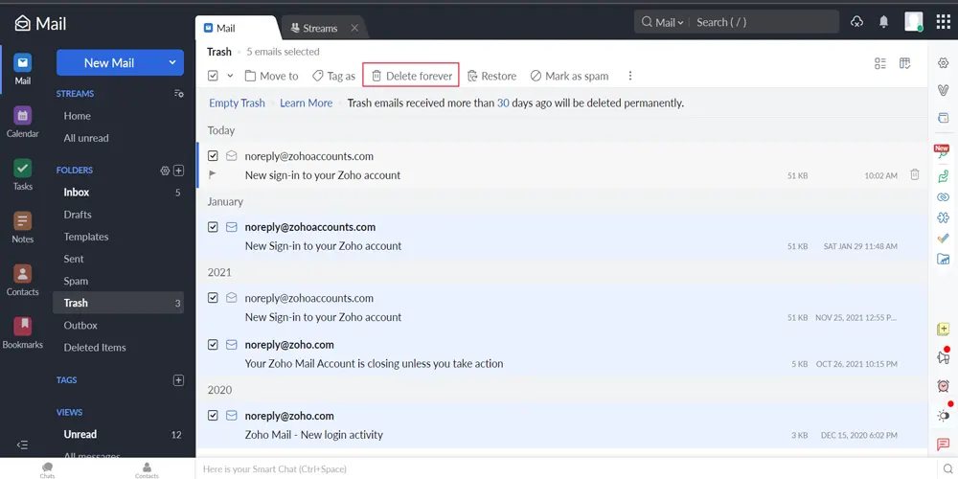Click the red chat bubble icon
Image resolution: width=958 pixels, height=479 pixels.
tap(943, 445)
